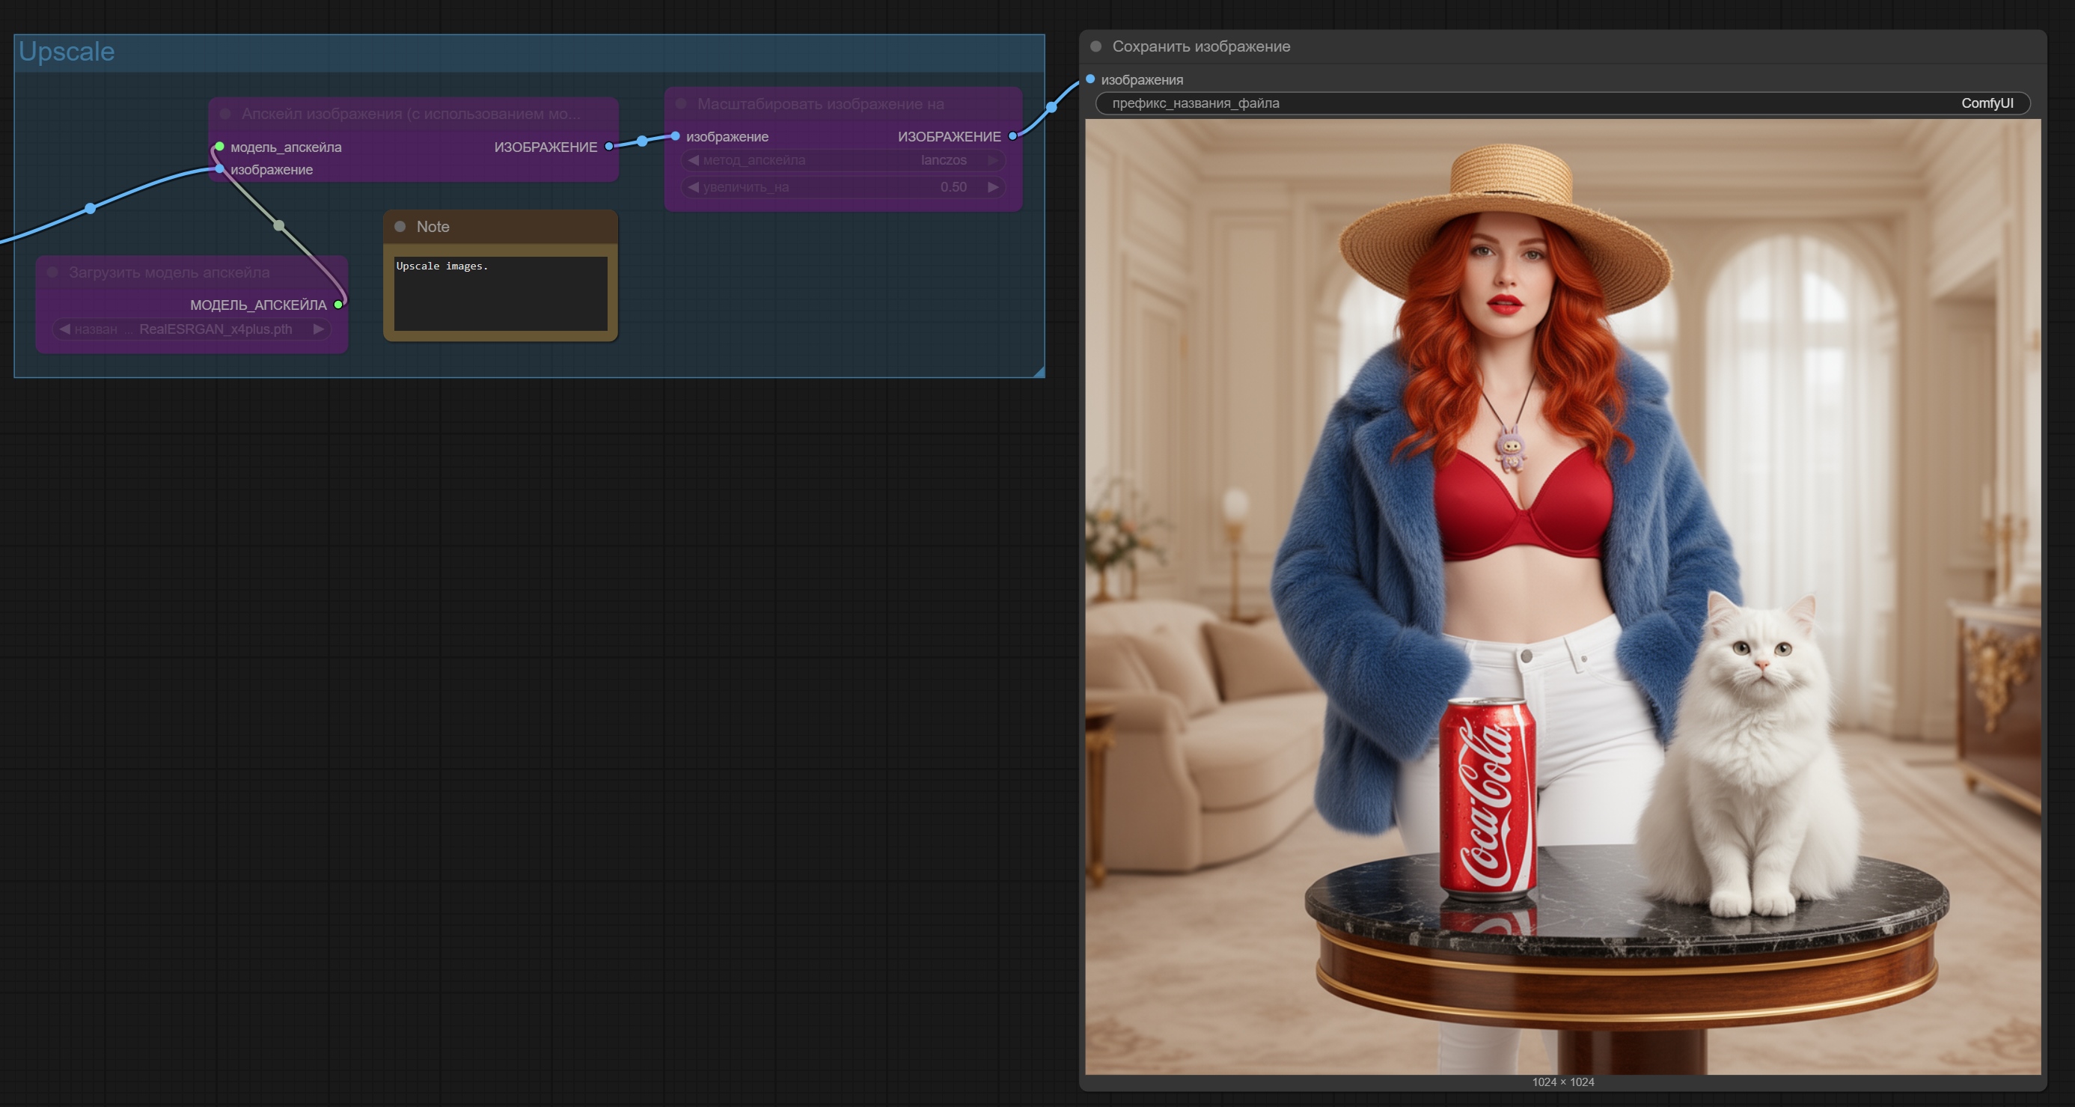Click the ИЗОБРАЖЕНИЕ output slot of the Масштабировать node
2075x1107 pixels.
[1012, 136]
